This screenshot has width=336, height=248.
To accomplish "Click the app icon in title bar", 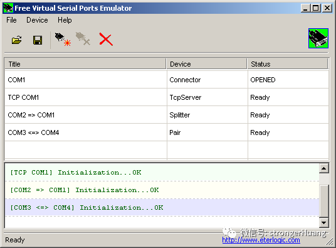I will (x=8, y=8).
